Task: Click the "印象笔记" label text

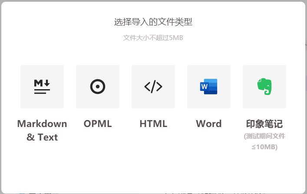Action: click(x=264, y=124)
